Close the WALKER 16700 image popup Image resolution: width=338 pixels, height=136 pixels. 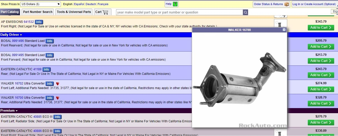(284, 30)
